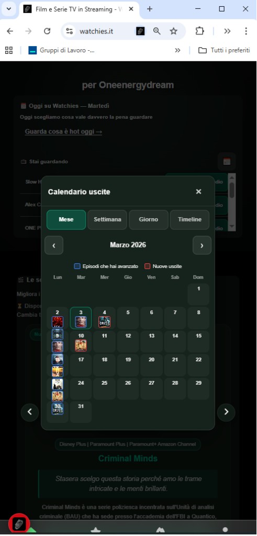Select day 28 in the calendar
Screen dimensions: 257x536
(x=175, y=389)
